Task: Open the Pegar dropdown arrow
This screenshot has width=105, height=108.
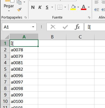Action: click(x=9, y=11)
